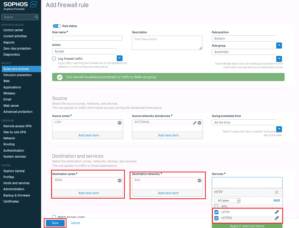This screenshot has width=299, height=228.
Task: Remove WAN from Destination zones
Action: (120, 181)
